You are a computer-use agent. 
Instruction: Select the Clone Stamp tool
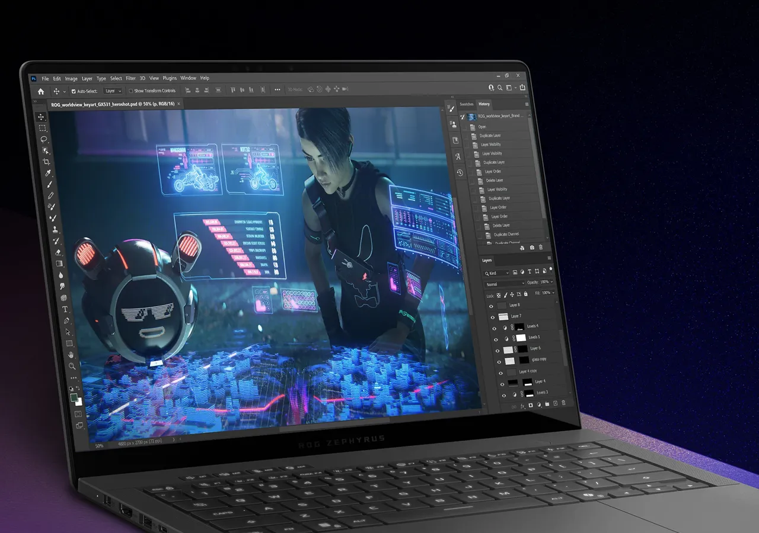(x=55, y=230)
